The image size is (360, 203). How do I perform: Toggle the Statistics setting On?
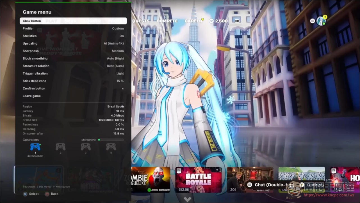point(73,36)
